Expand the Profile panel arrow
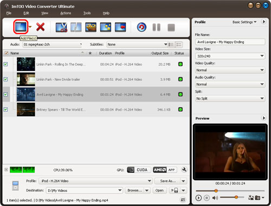 click(263, 22)
